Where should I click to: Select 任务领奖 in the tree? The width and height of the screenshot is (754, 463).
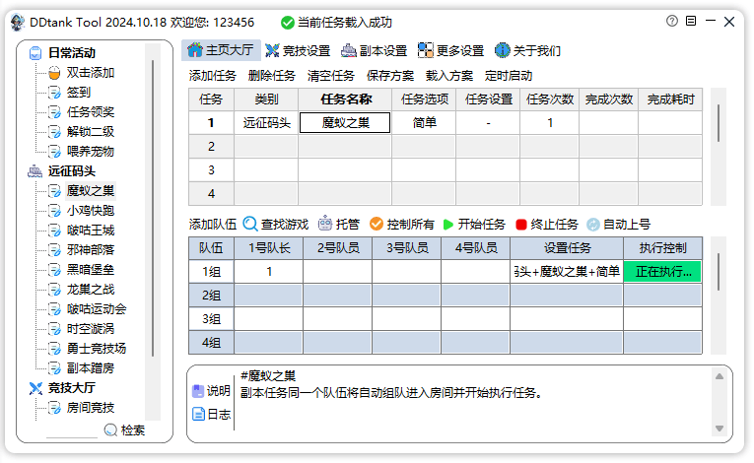coord(91,112)
